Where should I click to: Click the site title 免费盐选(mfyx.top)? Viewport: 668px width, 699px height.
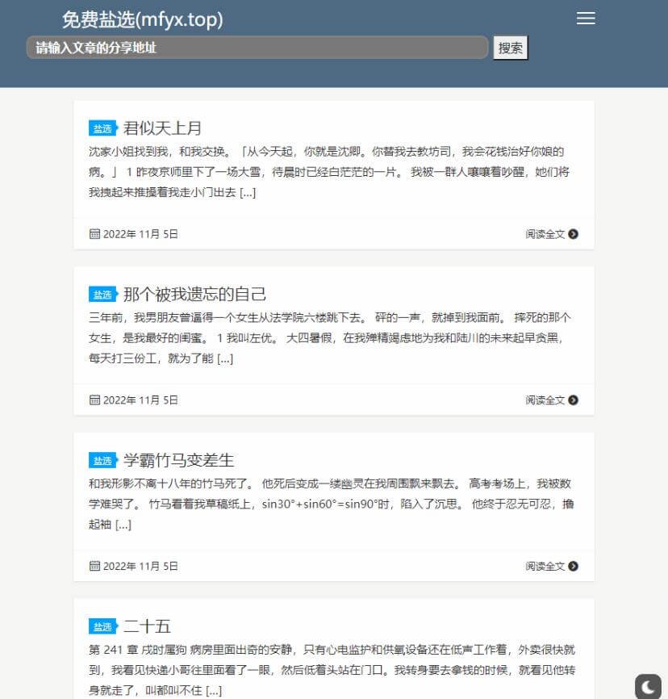(141, 19)
